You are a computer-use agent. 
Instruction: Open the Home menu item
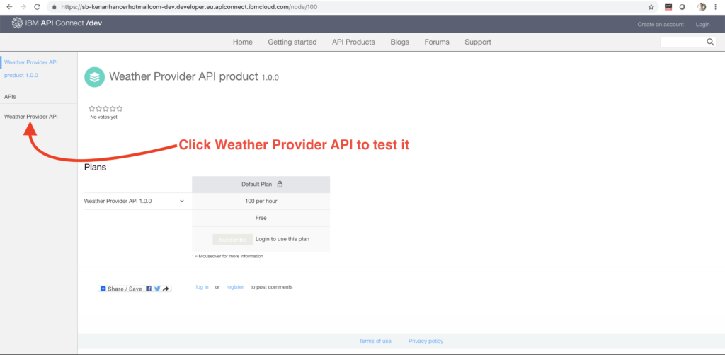pyautogui.click(x=243, y=42)
